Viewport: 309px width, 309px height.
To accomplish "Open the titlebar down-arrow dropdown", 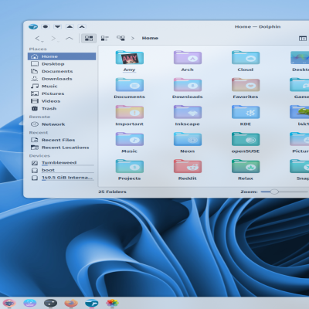I will click(57, 26).
